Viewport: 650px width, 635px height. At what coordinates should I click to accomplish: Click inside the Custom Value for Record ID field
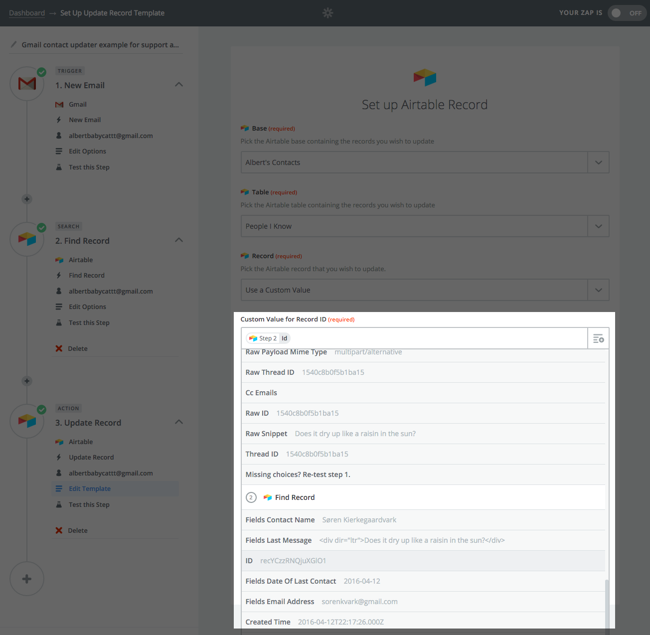coord(414,338)
